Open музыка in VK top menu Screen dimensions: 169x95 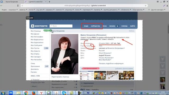click(x=112, y=26)
